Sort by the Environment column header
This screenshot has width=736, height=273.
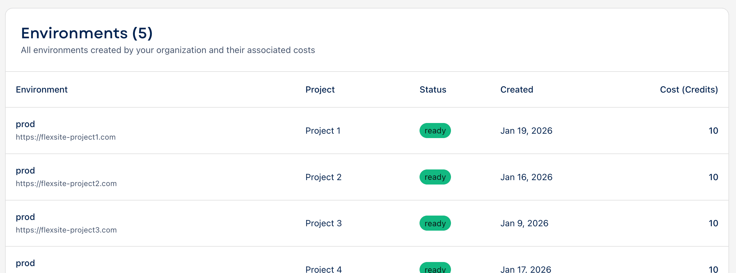click(41, 89)
